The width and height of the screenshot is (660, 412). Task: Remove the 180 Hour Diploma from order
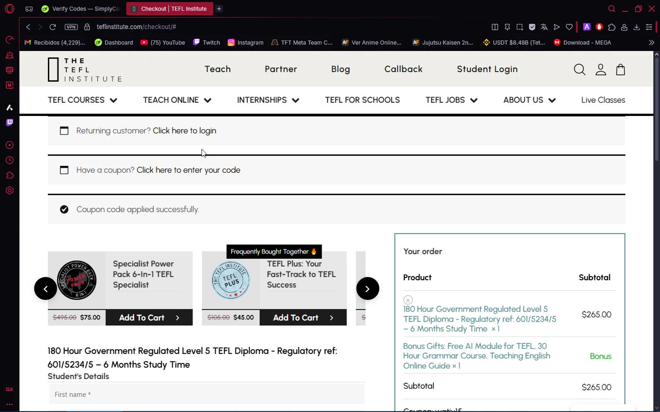pos(408,300)
